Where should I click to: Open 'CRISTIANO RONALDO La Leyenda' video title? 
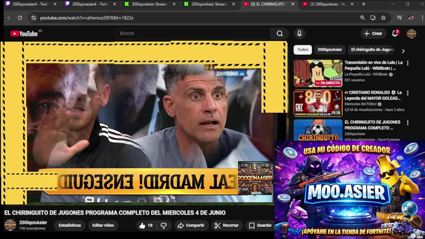tap(373, 95)
